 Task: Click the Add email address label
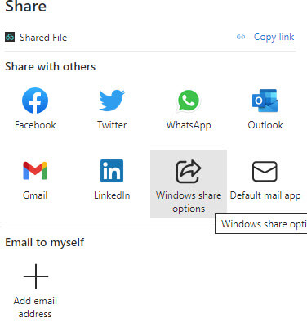(x=35, y=307)
